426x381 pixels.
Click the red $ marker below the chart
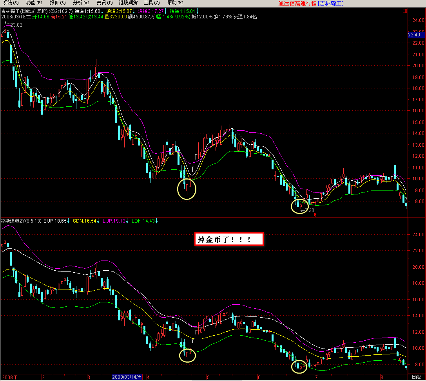(315, 215)
